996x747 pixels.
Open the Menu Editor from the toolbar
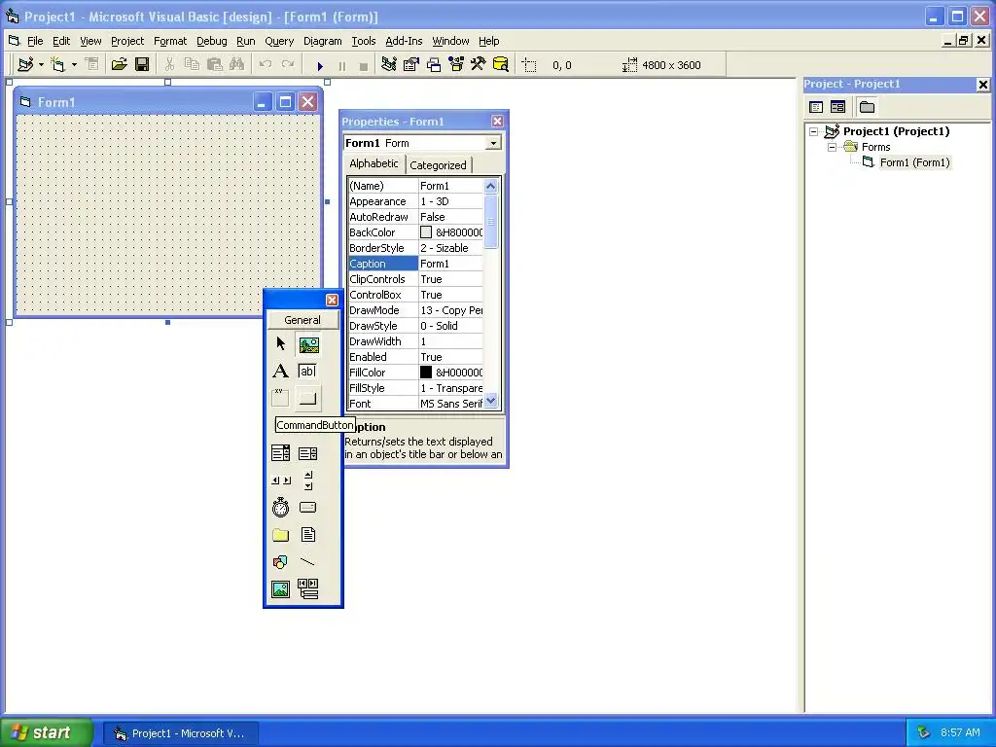coord(92,65)
